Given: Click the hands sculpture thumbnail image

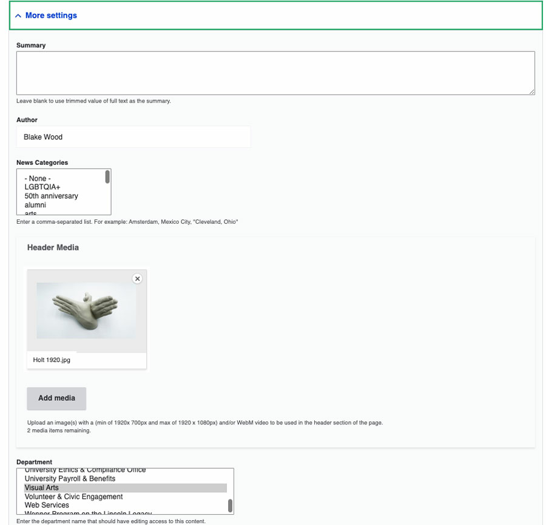Looking at the screenshot, I should click(x=86, y=310).
